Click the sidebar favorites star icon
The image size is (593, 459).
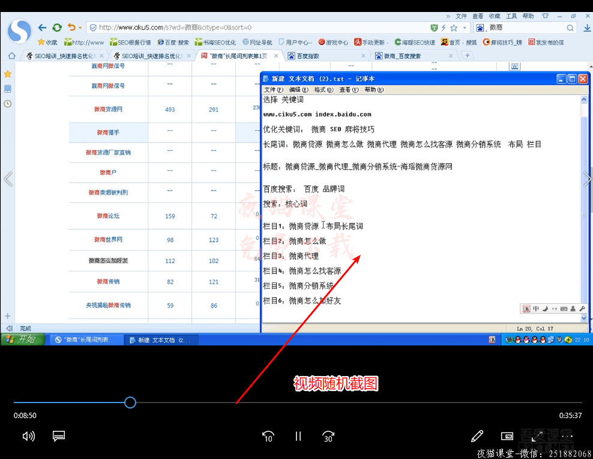tap(8, 74)
